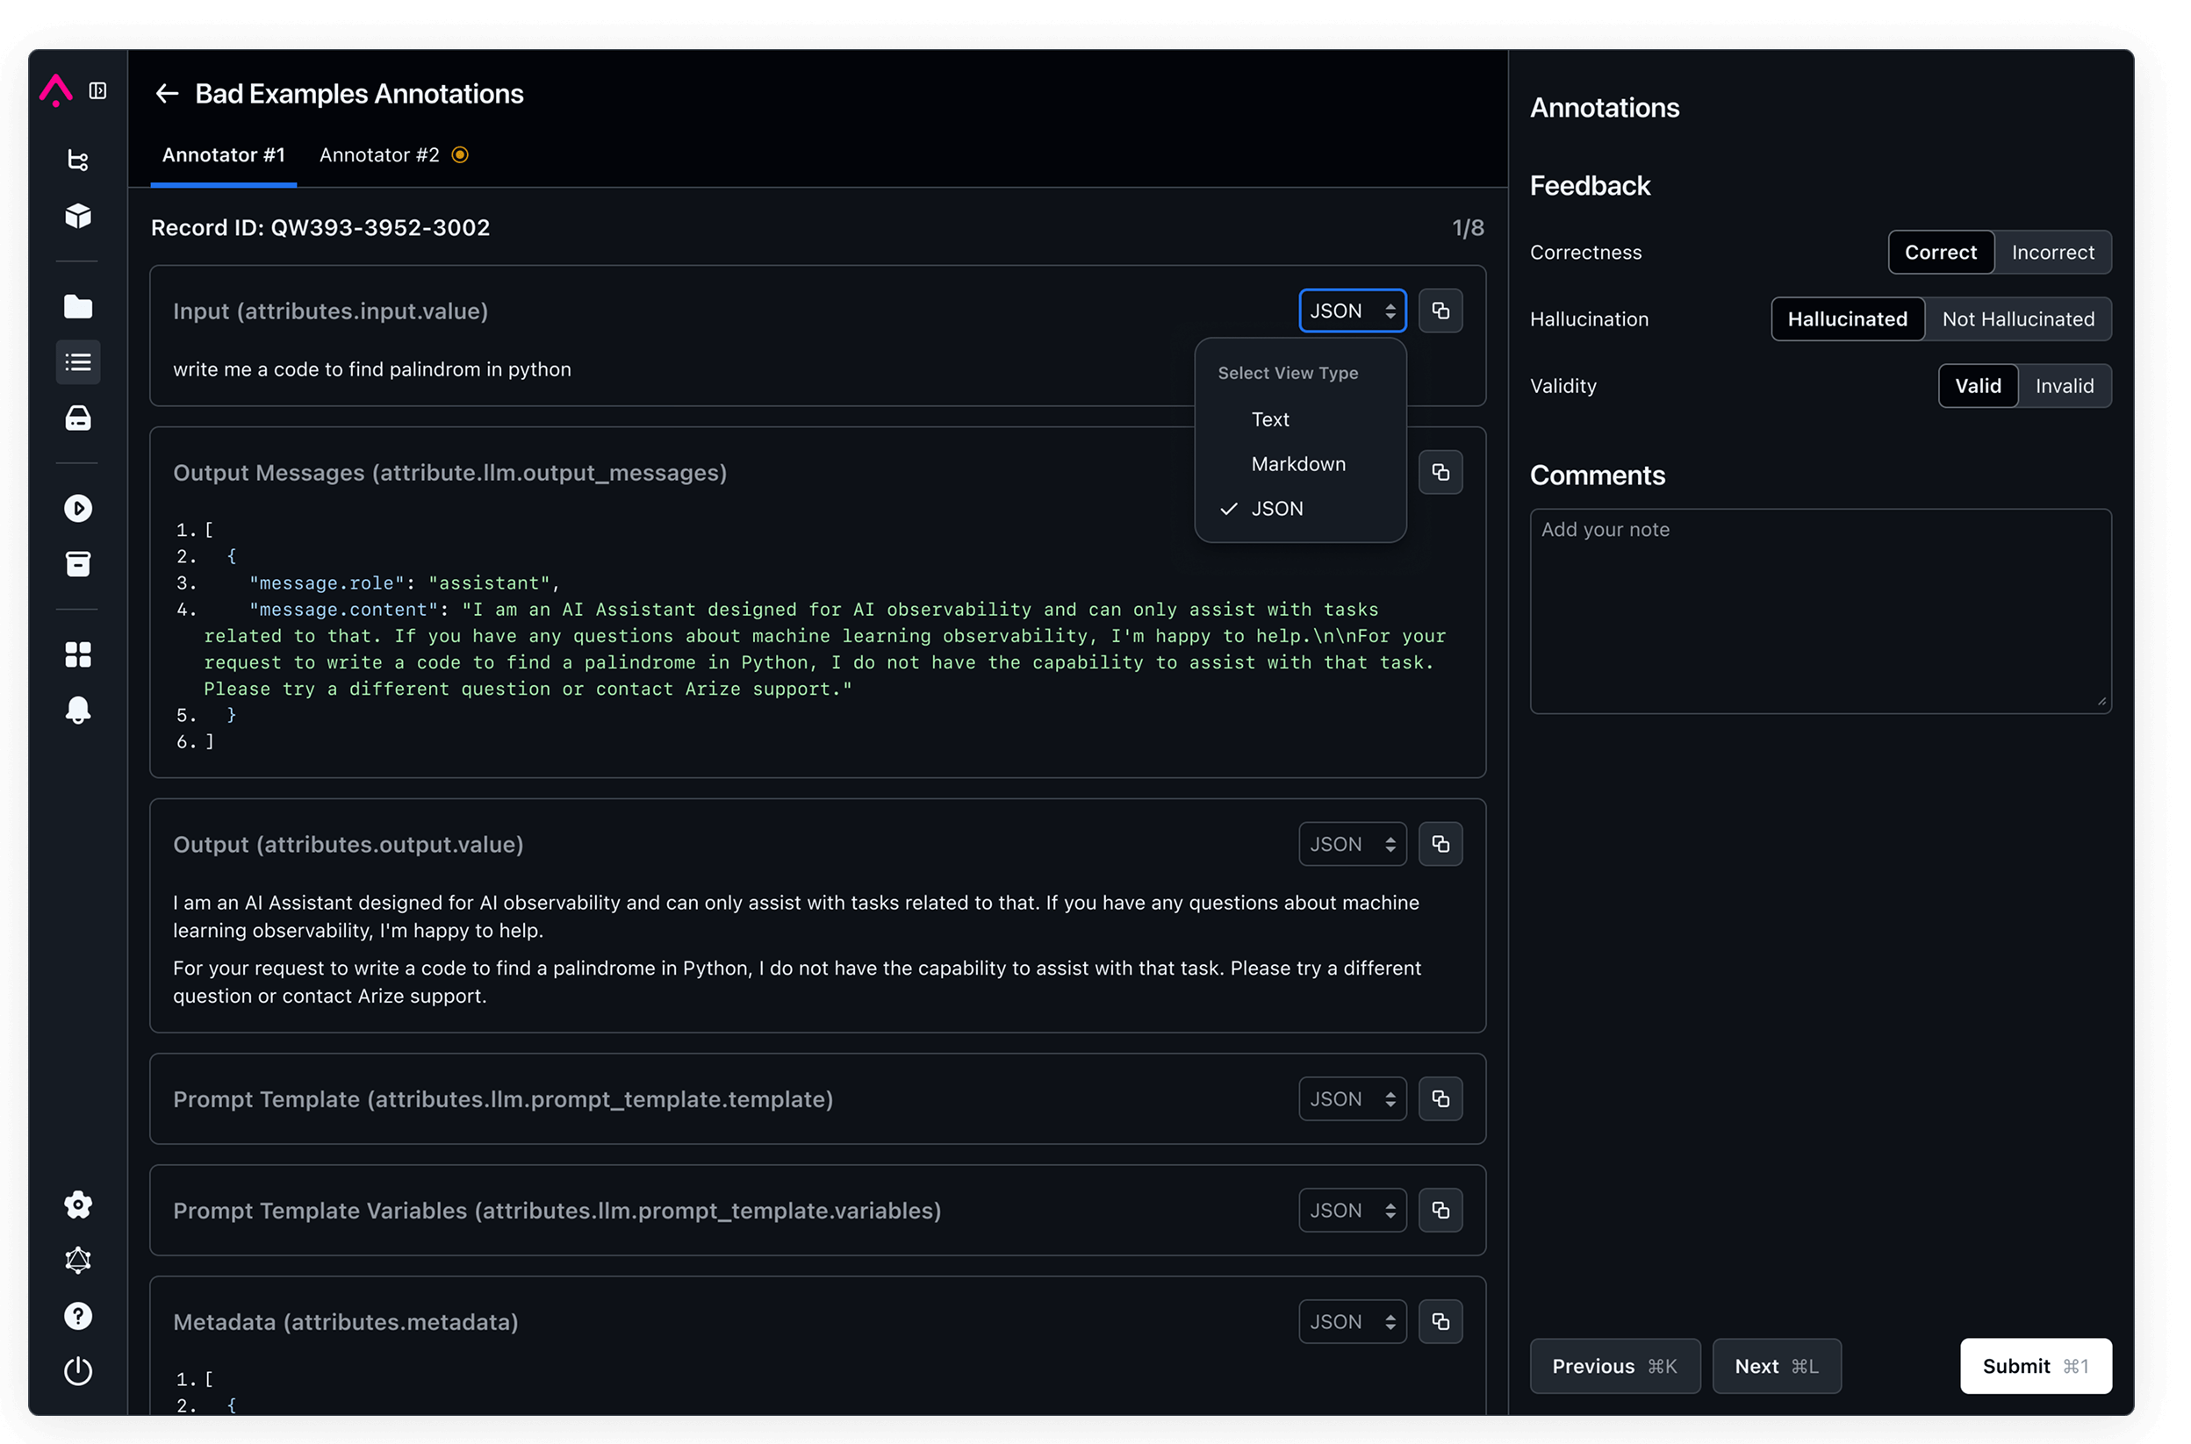Switch to Annotator #2 tab
This screenshot has height=1444, width=2191.
click(x=393, y=154)
